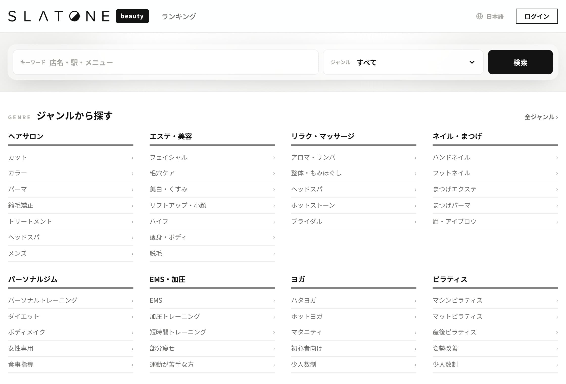Open the エステ・美容 category heading
The height and width of the screenshot is (384, 566).
pos(171,136)
